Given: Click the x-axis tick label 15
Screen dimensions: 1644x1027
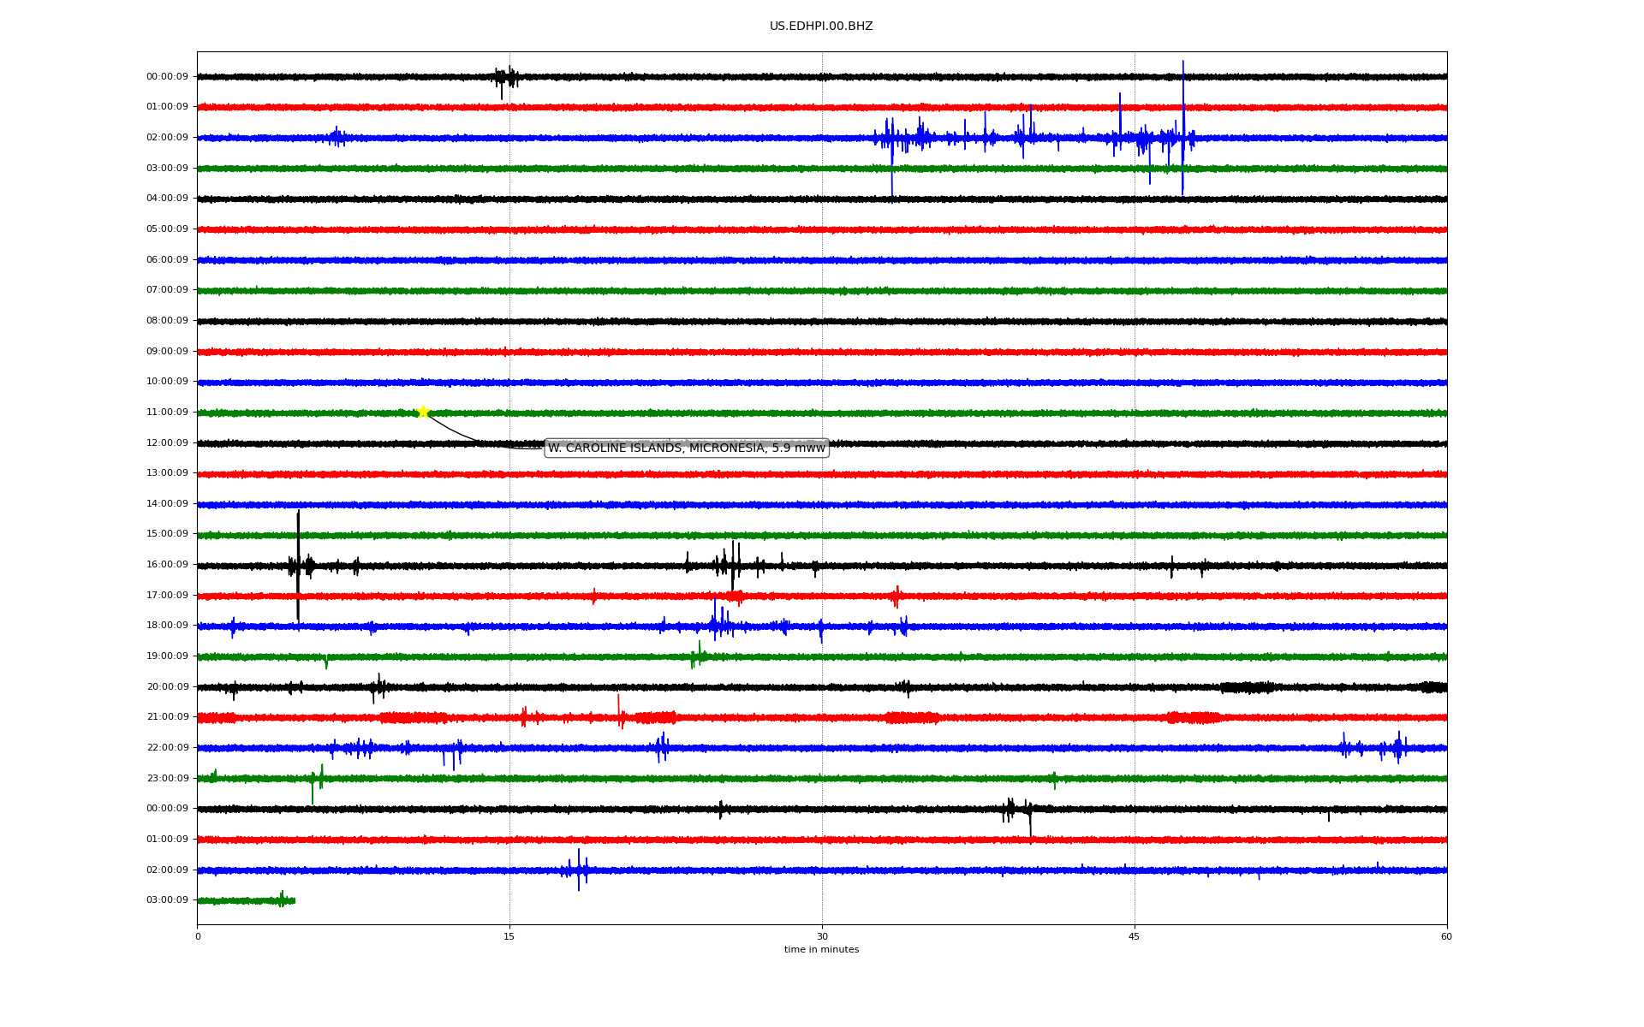Looking at the screenshot, I should click(x=509, y=936).
